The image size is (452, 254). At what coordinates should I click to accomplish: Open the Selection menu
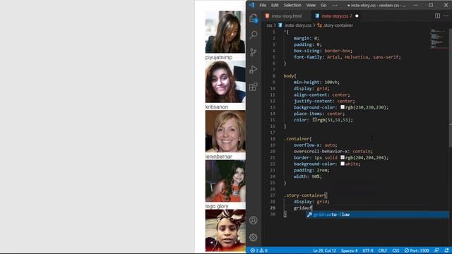[x=292, y=5]
